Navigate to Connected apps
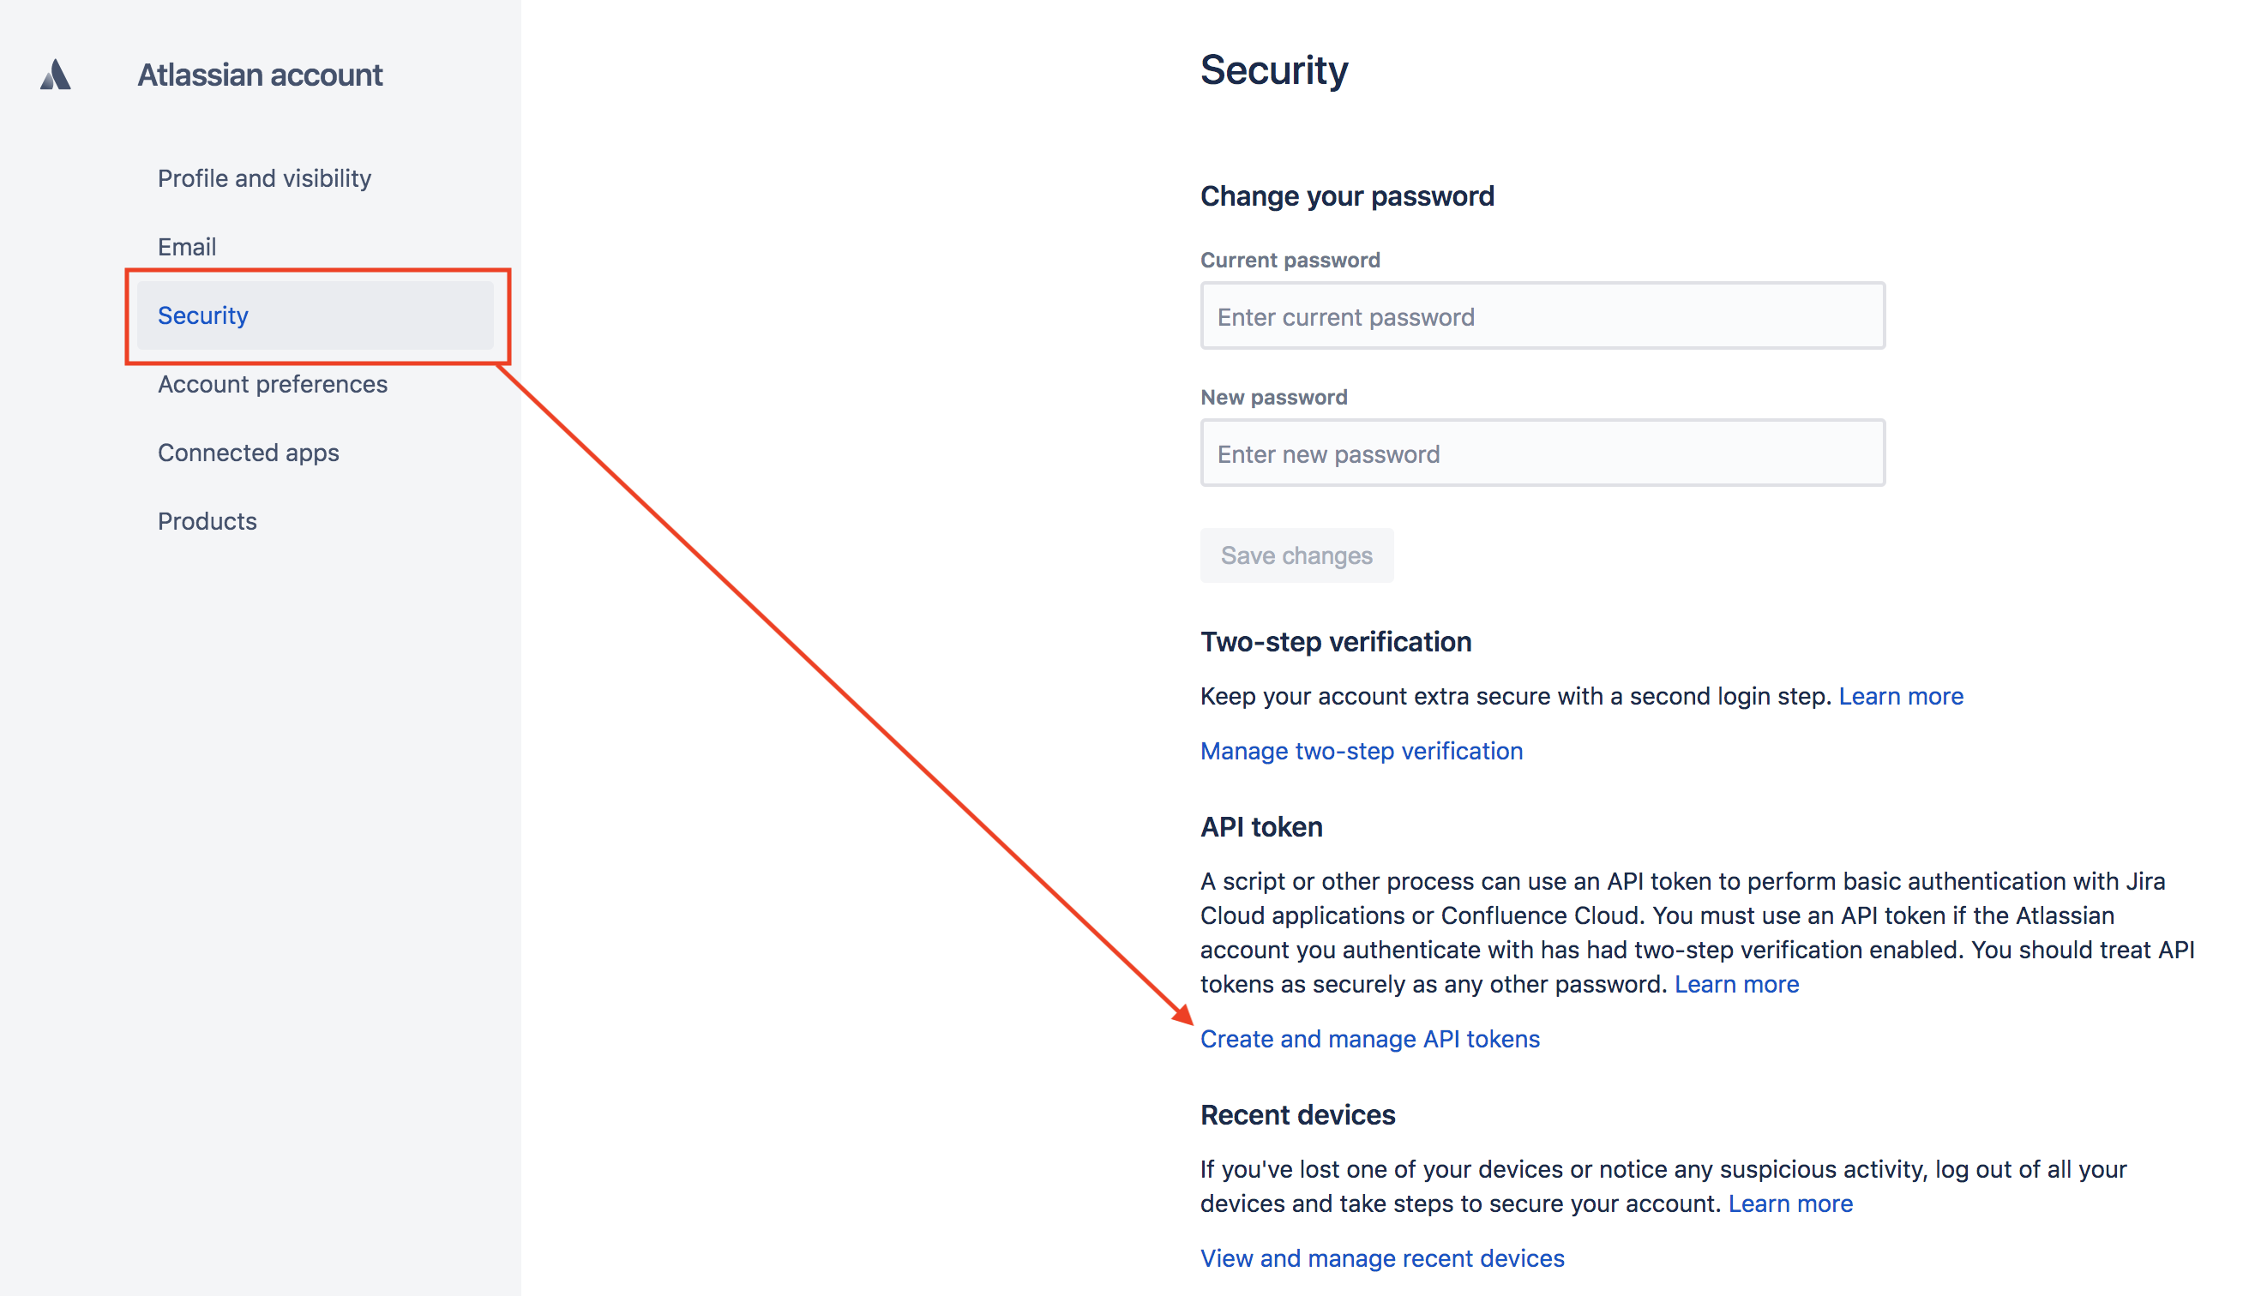 pos(249,453)
